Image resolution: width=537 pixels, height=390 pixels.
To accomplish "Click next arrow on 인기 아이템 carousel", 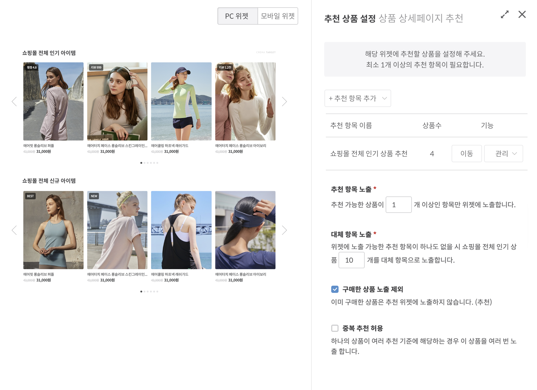I will (284, 102).
